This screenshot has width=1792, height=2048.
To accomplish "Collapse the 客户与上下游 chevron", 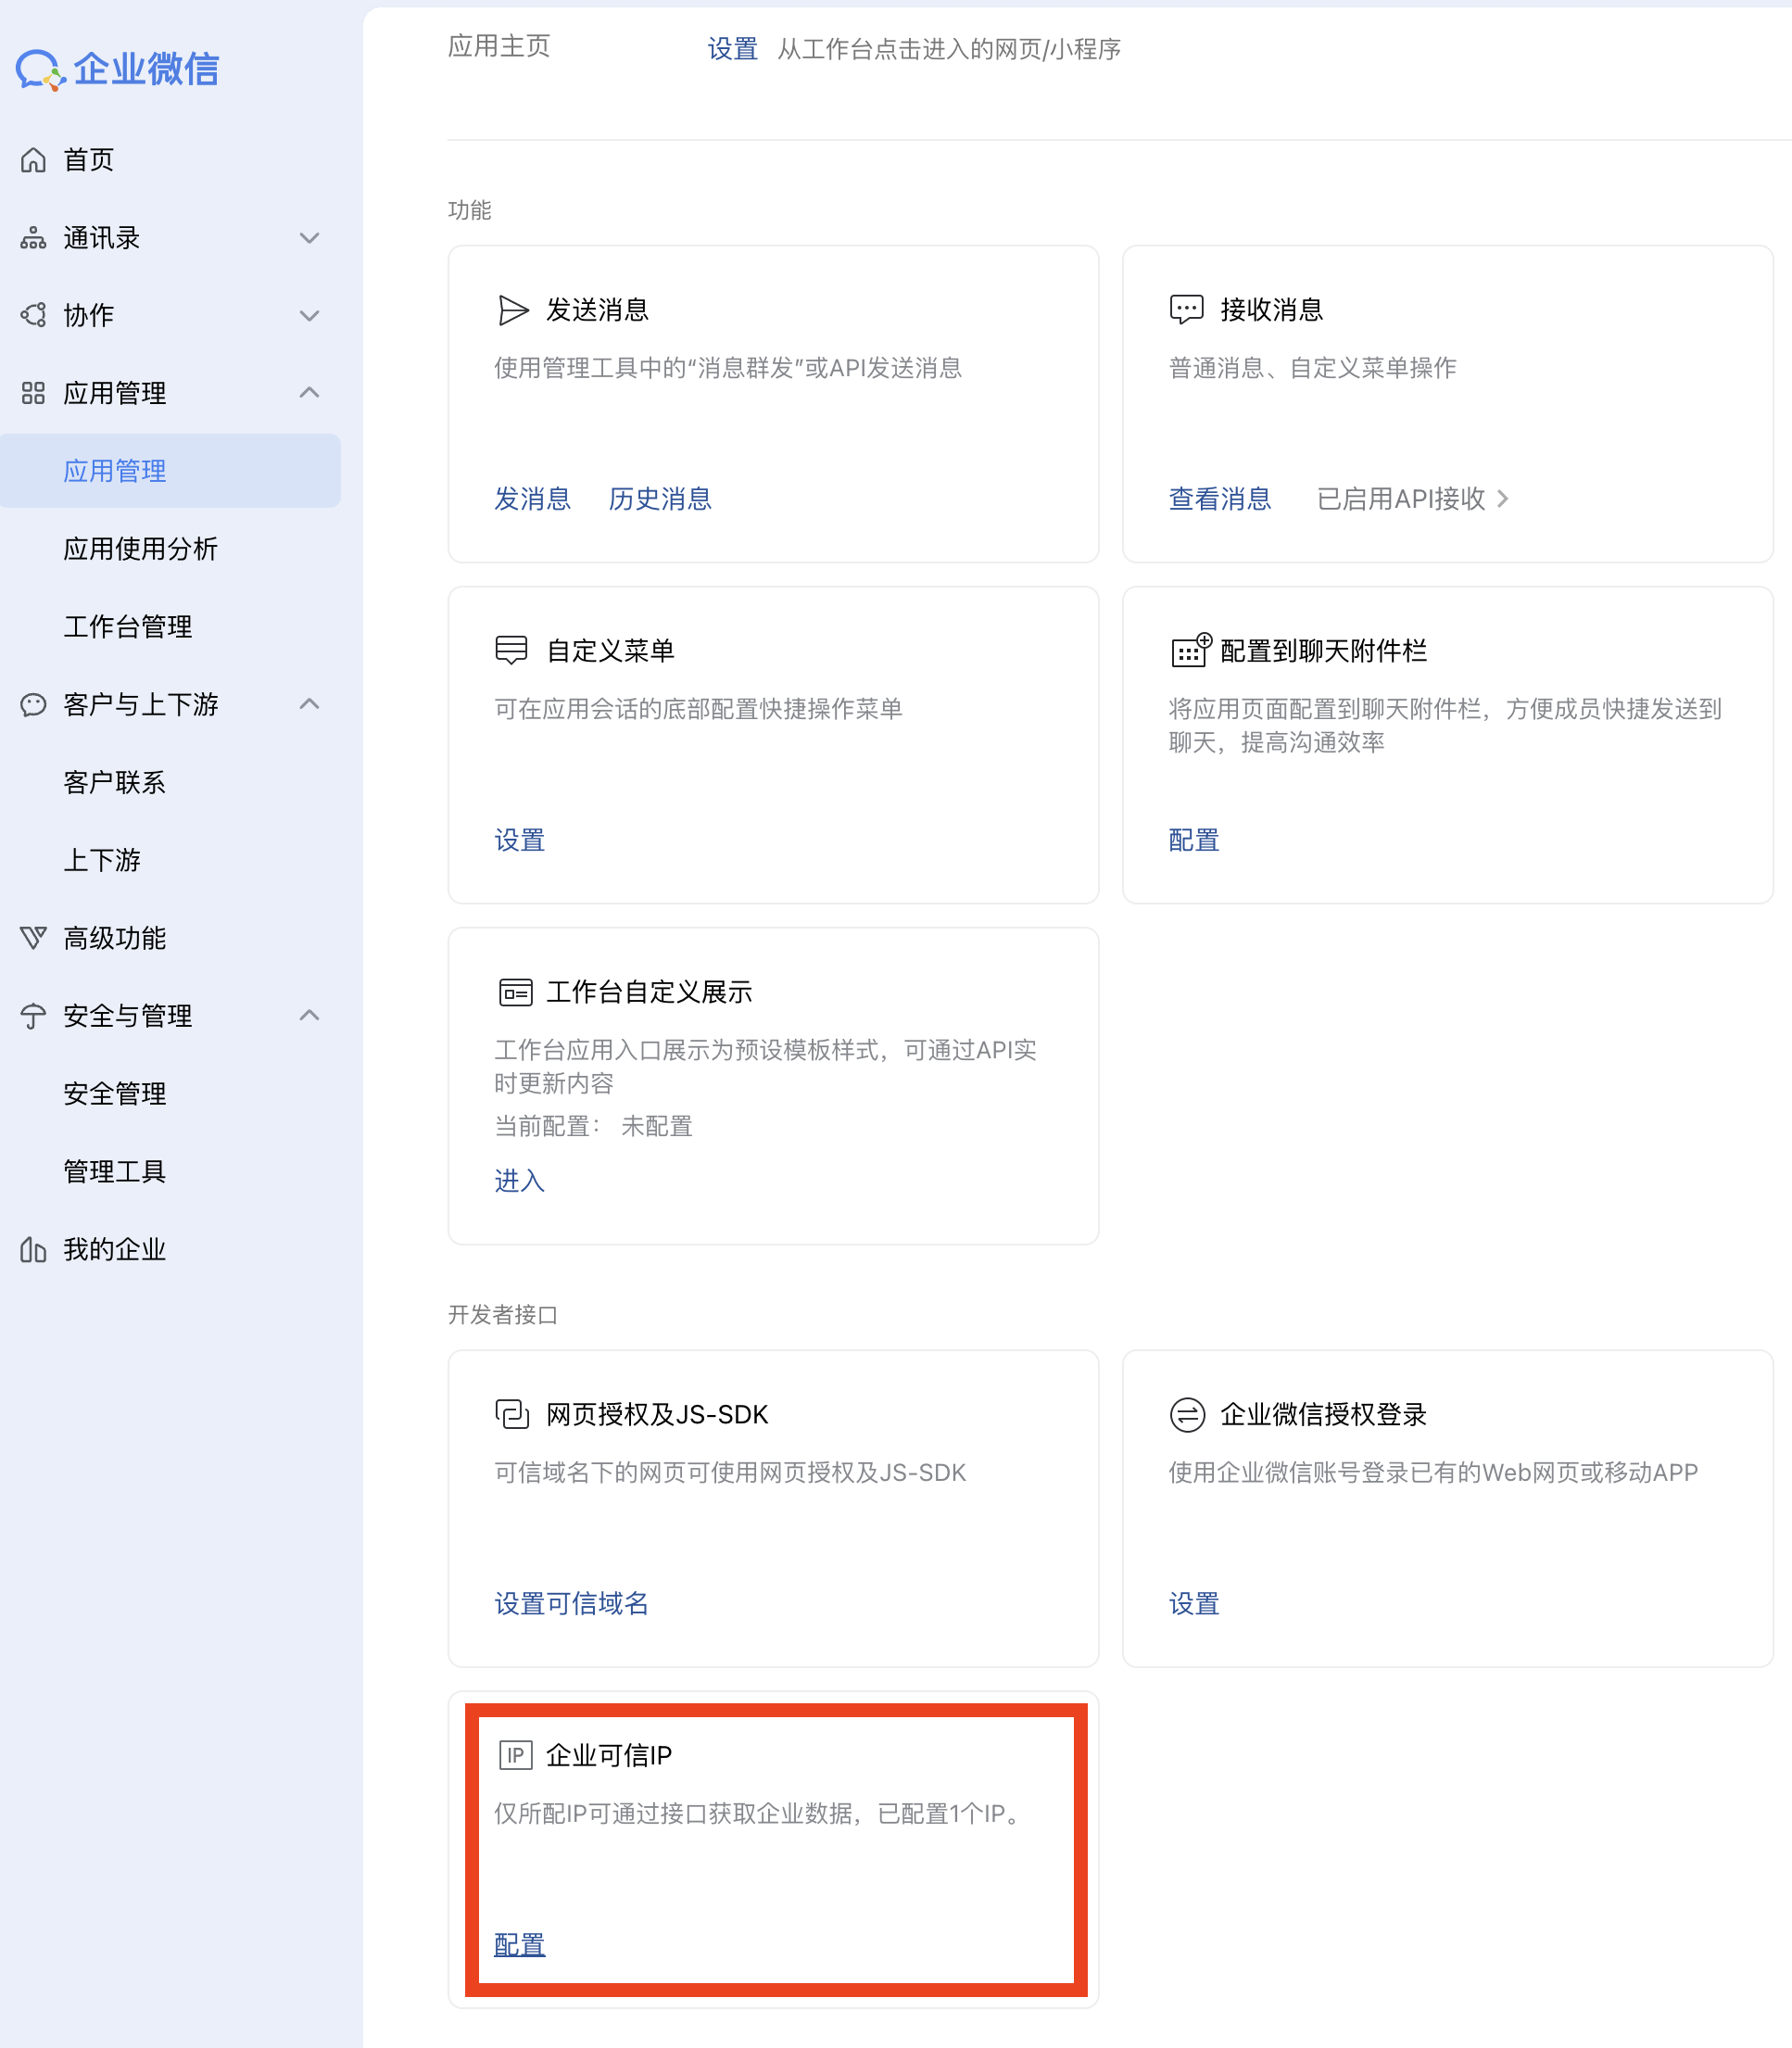I will (310, 703).
